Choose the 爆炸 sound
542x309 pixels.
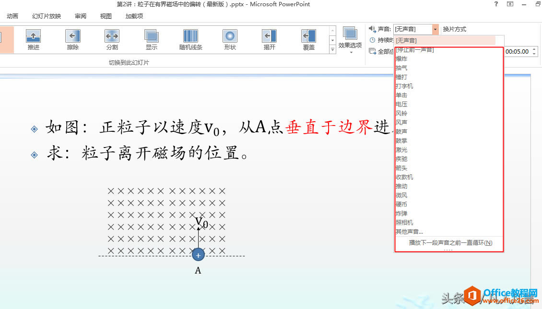pos(401,59)
